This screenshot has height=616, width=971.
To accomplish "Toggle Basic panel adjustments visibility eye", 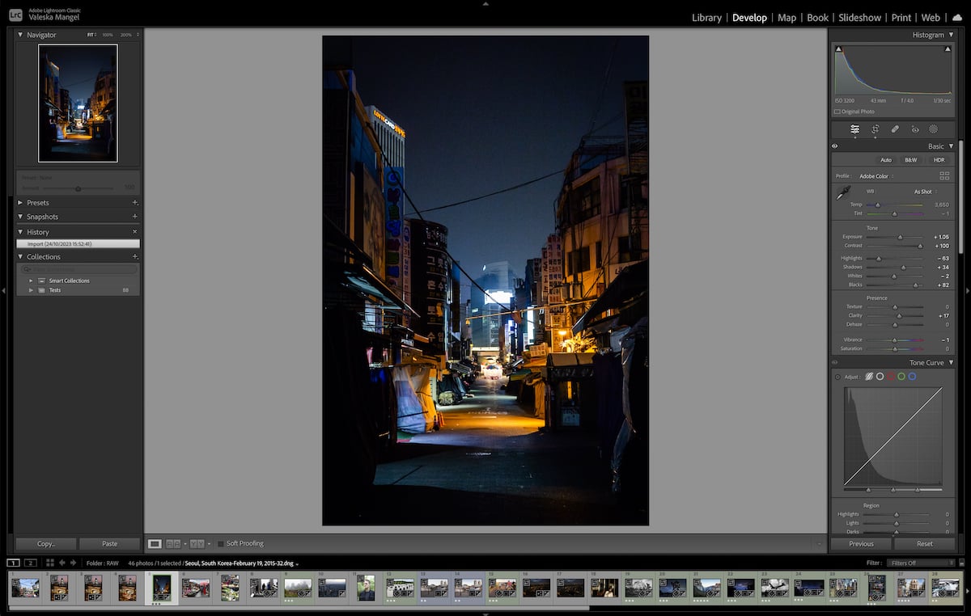I will (834, 146).
